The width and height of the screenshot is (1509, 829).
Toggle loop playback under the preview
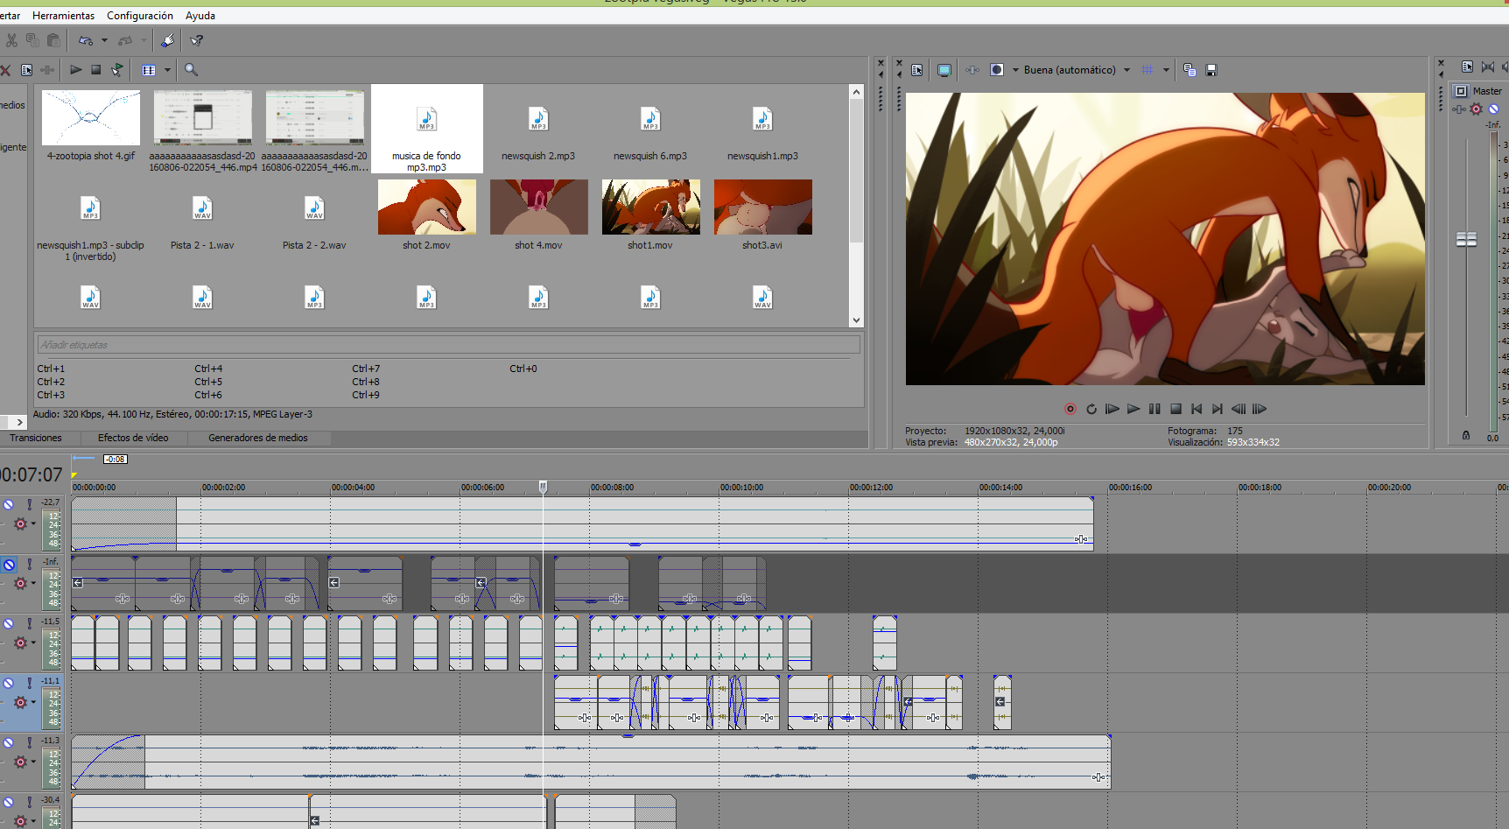click(x=1091, y=409)
